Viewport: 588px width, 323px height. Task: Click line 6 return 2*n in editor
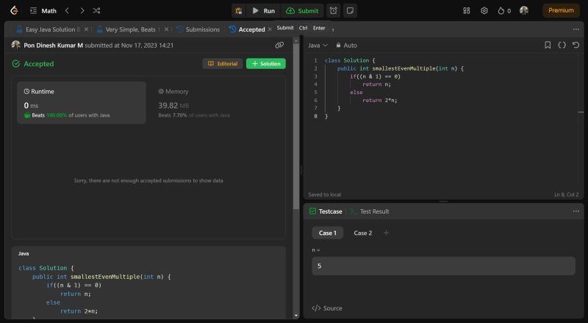[379, 100]
